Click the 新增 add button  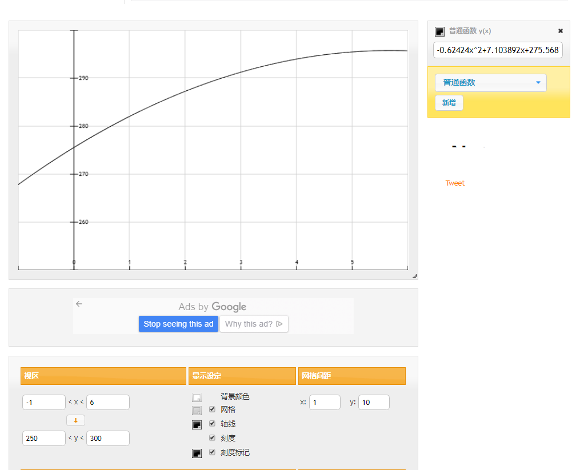point(449,103)
